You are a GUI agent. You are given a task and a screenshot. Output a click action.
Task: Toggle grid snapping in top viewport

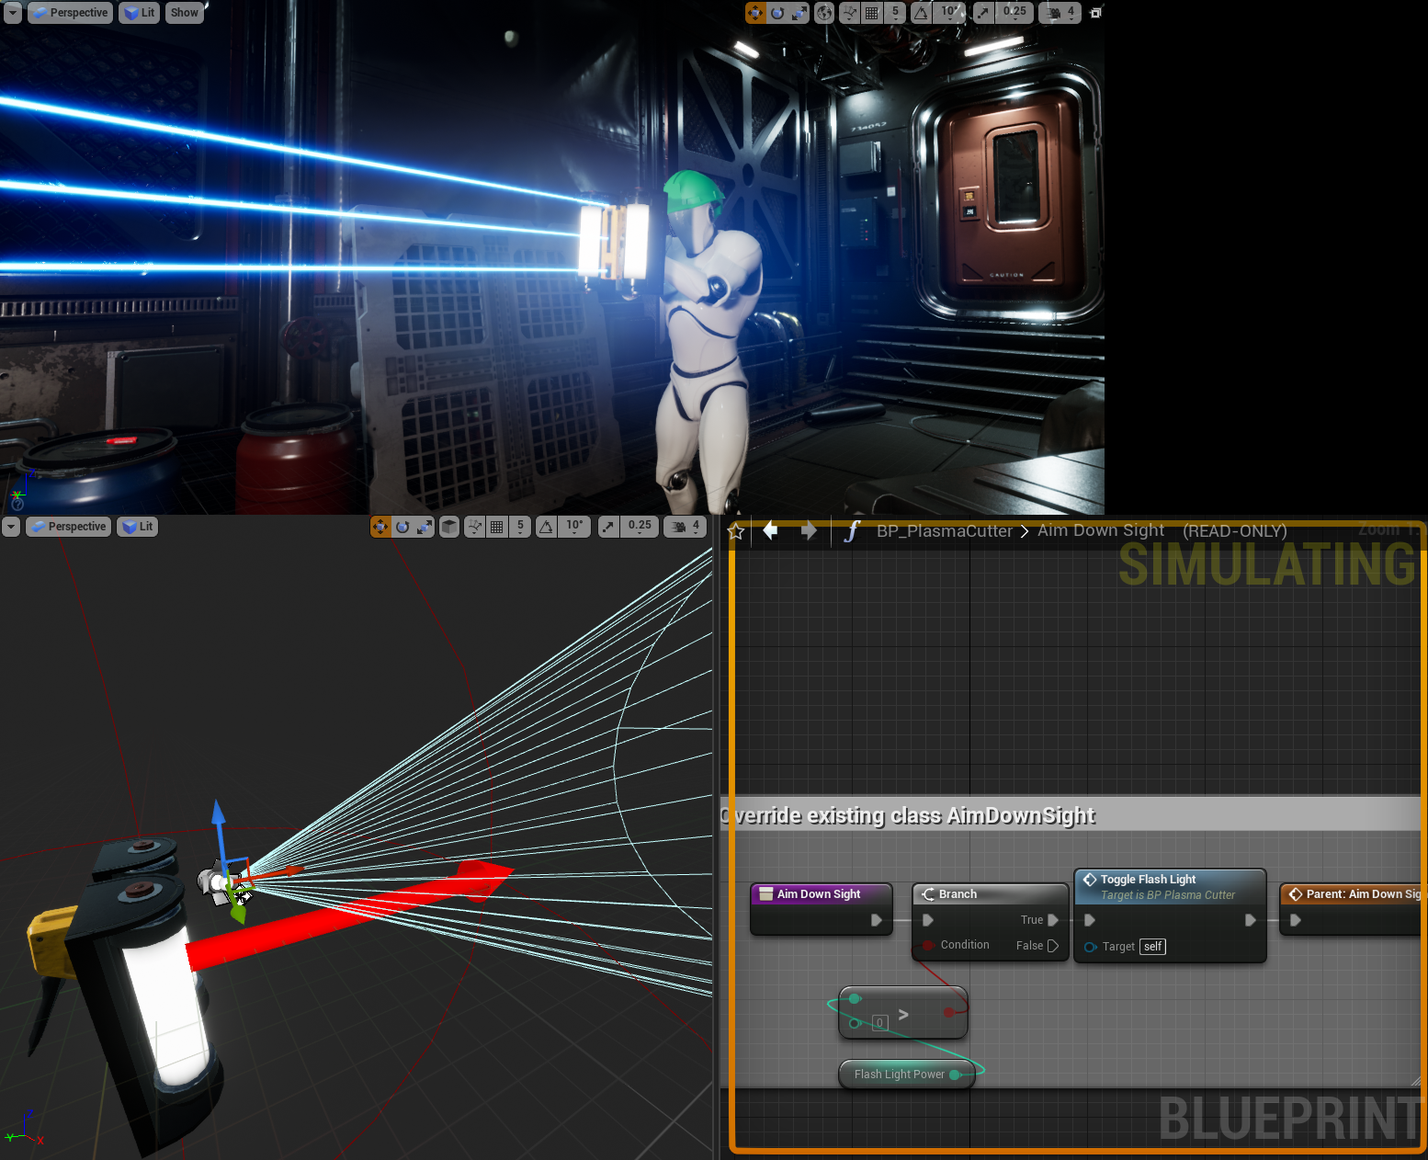(x=872, y=13)
